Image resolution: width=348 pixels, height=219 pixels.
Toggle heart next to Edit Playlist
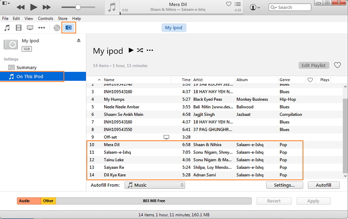tap(337, 65)
